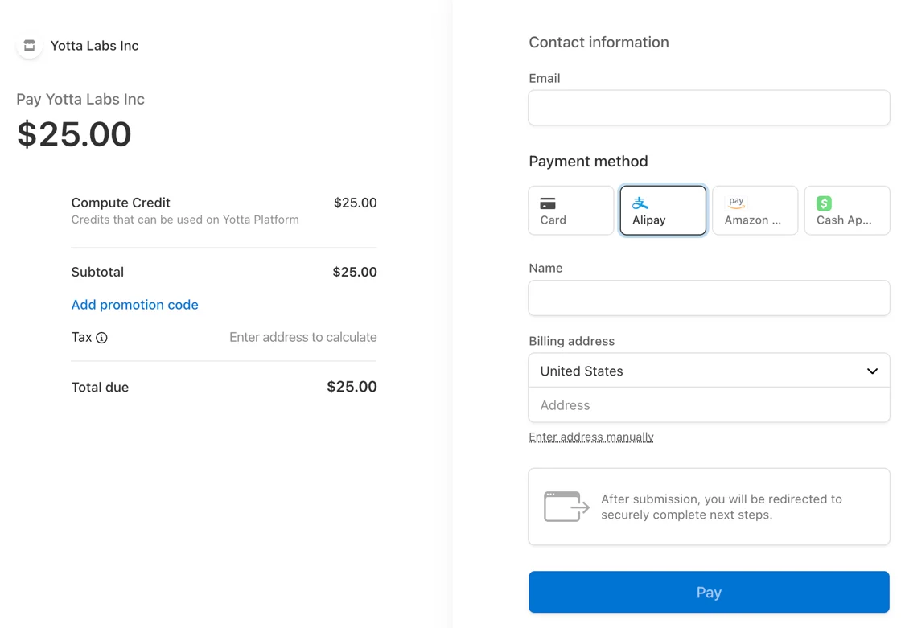The height and width of the screenshot is (628, 901).
Task: Switch to the Amazon Pay option
Action: click(x=755, y=211)
